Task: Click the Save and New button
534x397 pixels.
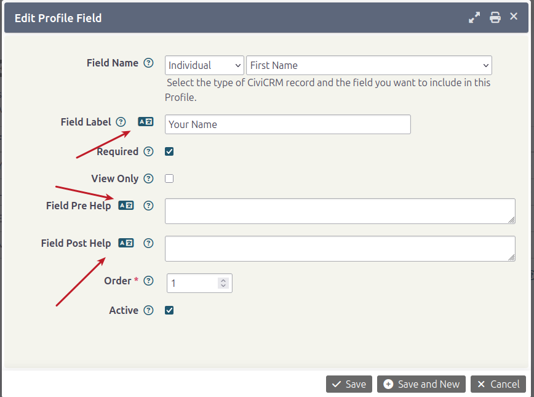Action: [421, 384]
